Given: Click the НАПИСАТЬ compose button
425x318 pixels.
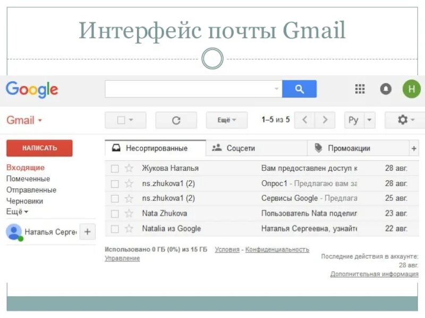Looking at the screenshot, I should (x=39, y=148).
